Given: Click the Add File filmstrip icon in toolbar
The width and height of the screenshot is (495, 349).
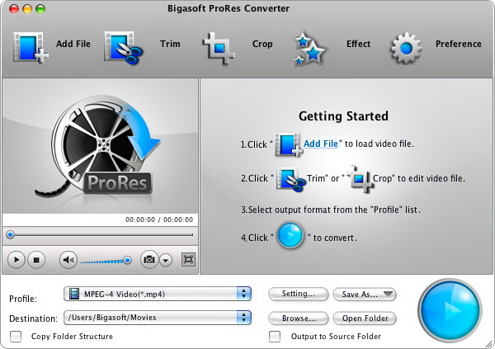Looking at the screenshot, I should coord(31,48).
